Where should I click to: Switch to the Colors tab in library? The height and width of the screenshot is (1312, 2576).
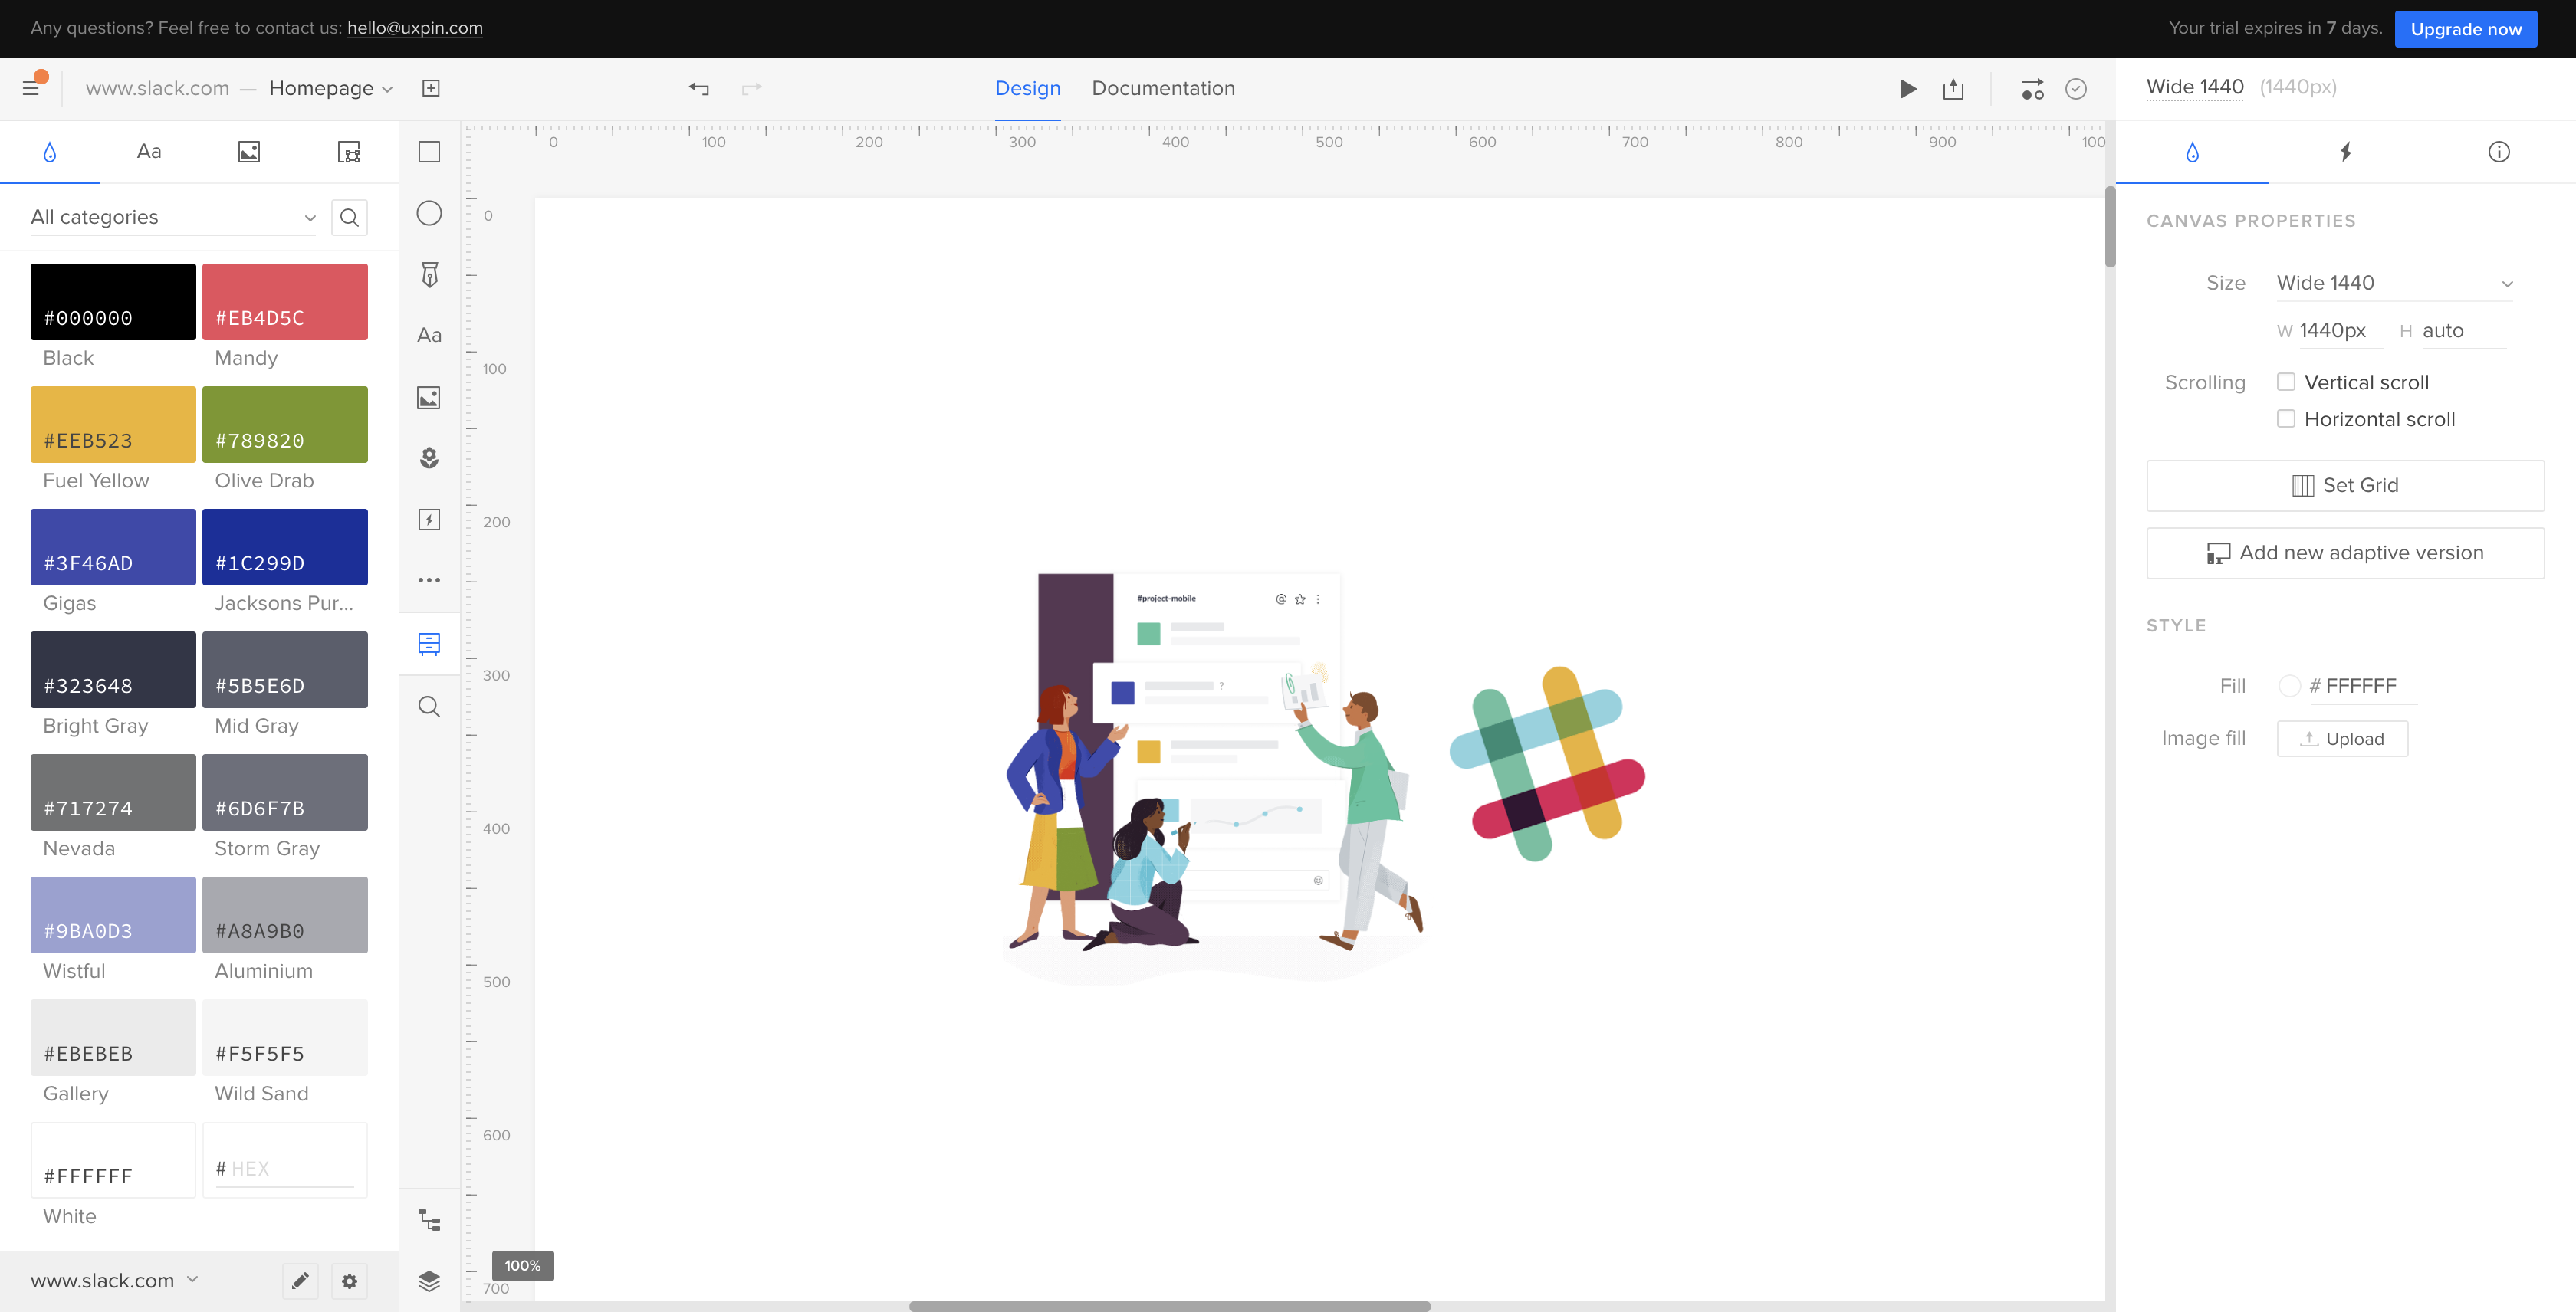[x=50, y=152]
